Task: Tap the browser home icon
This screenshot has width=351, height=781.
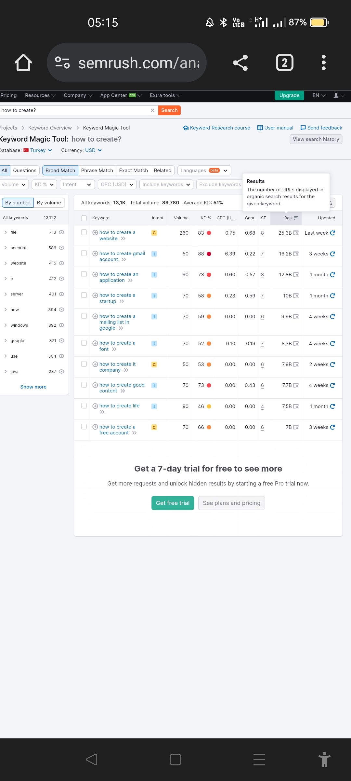Action: click(23, 62)
